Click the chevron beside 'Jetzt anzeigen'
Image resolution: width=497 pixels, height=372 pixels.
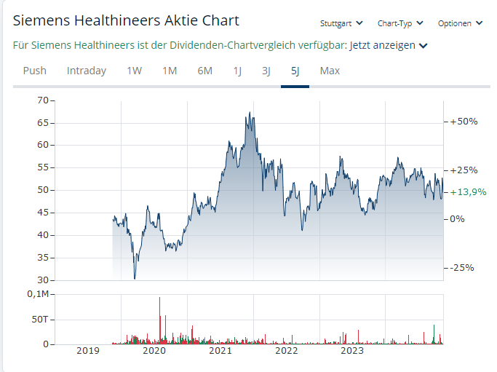tap(424, 46)
